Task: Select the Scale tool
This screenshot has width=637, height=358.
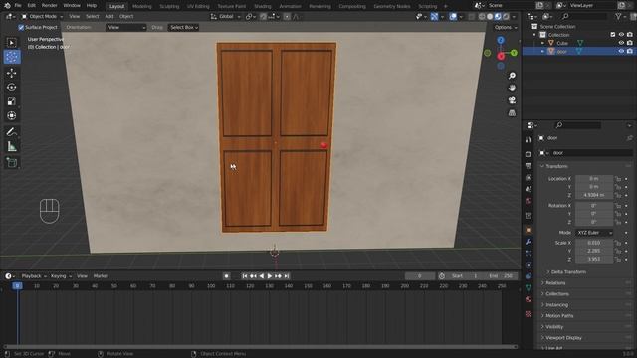Action: (x=11, y=101)
